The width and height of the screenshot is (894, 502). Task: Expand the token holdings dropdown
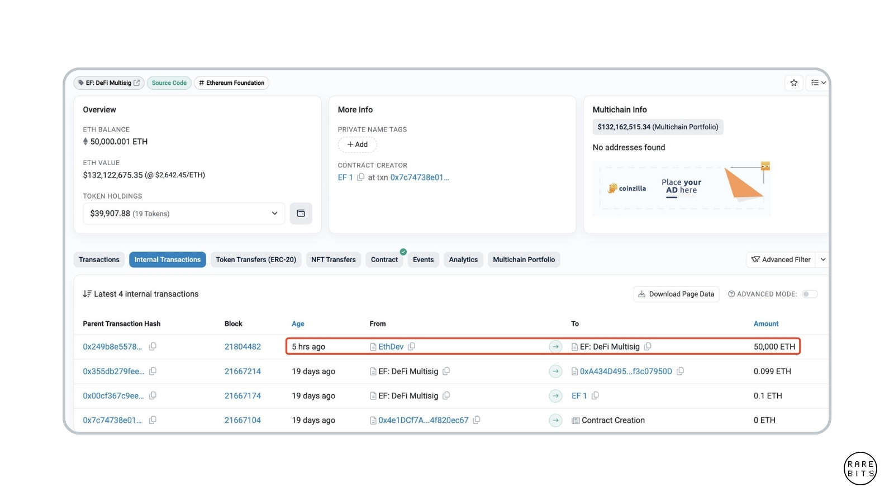(x=184, y=214)
